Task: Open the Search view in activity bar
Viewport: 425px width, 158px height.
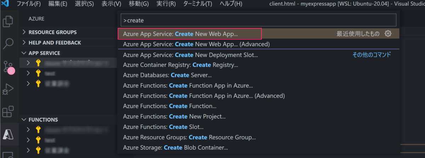Action: click(8, 44)
